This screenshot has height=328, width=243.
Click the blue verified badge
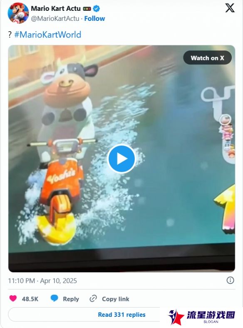(x=96, y=9)
